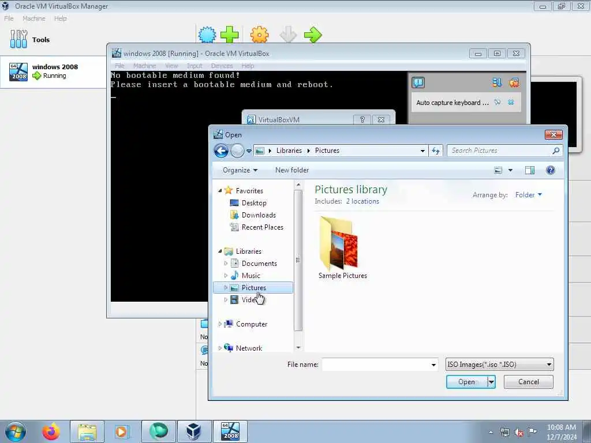
Task: Open Firefox from the taskbar
Action: [51, 431]
